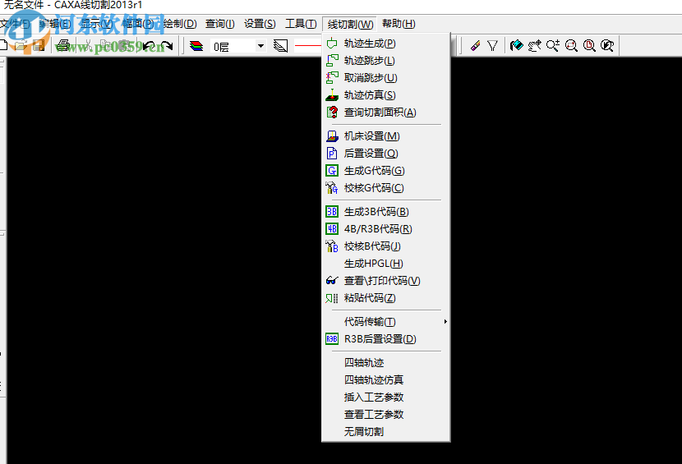This screenshot has width=682, height=464.
Task: Select 四轴轨迹 menu entry
Action: click(386, 363)
